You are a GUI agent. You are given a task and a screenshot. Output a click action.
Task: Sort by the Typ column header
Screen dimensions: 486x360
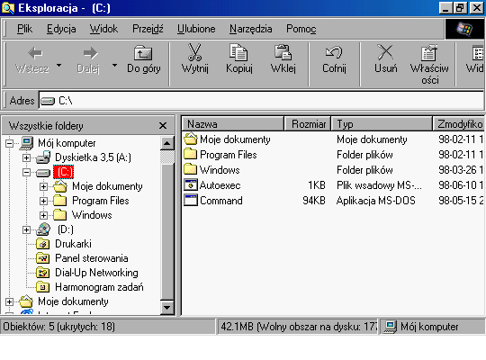tap(382, 124)
